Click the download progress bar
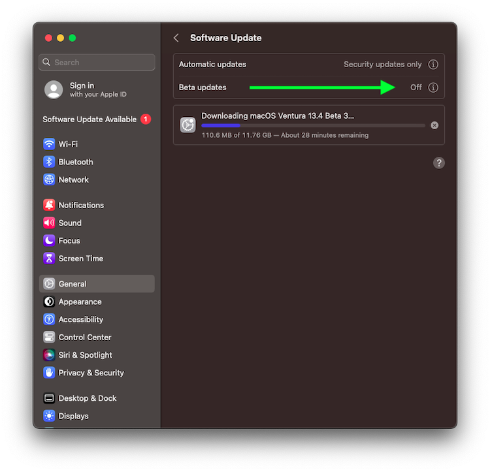490x472 pixels. pyautogui.click(x=314, y=125)
